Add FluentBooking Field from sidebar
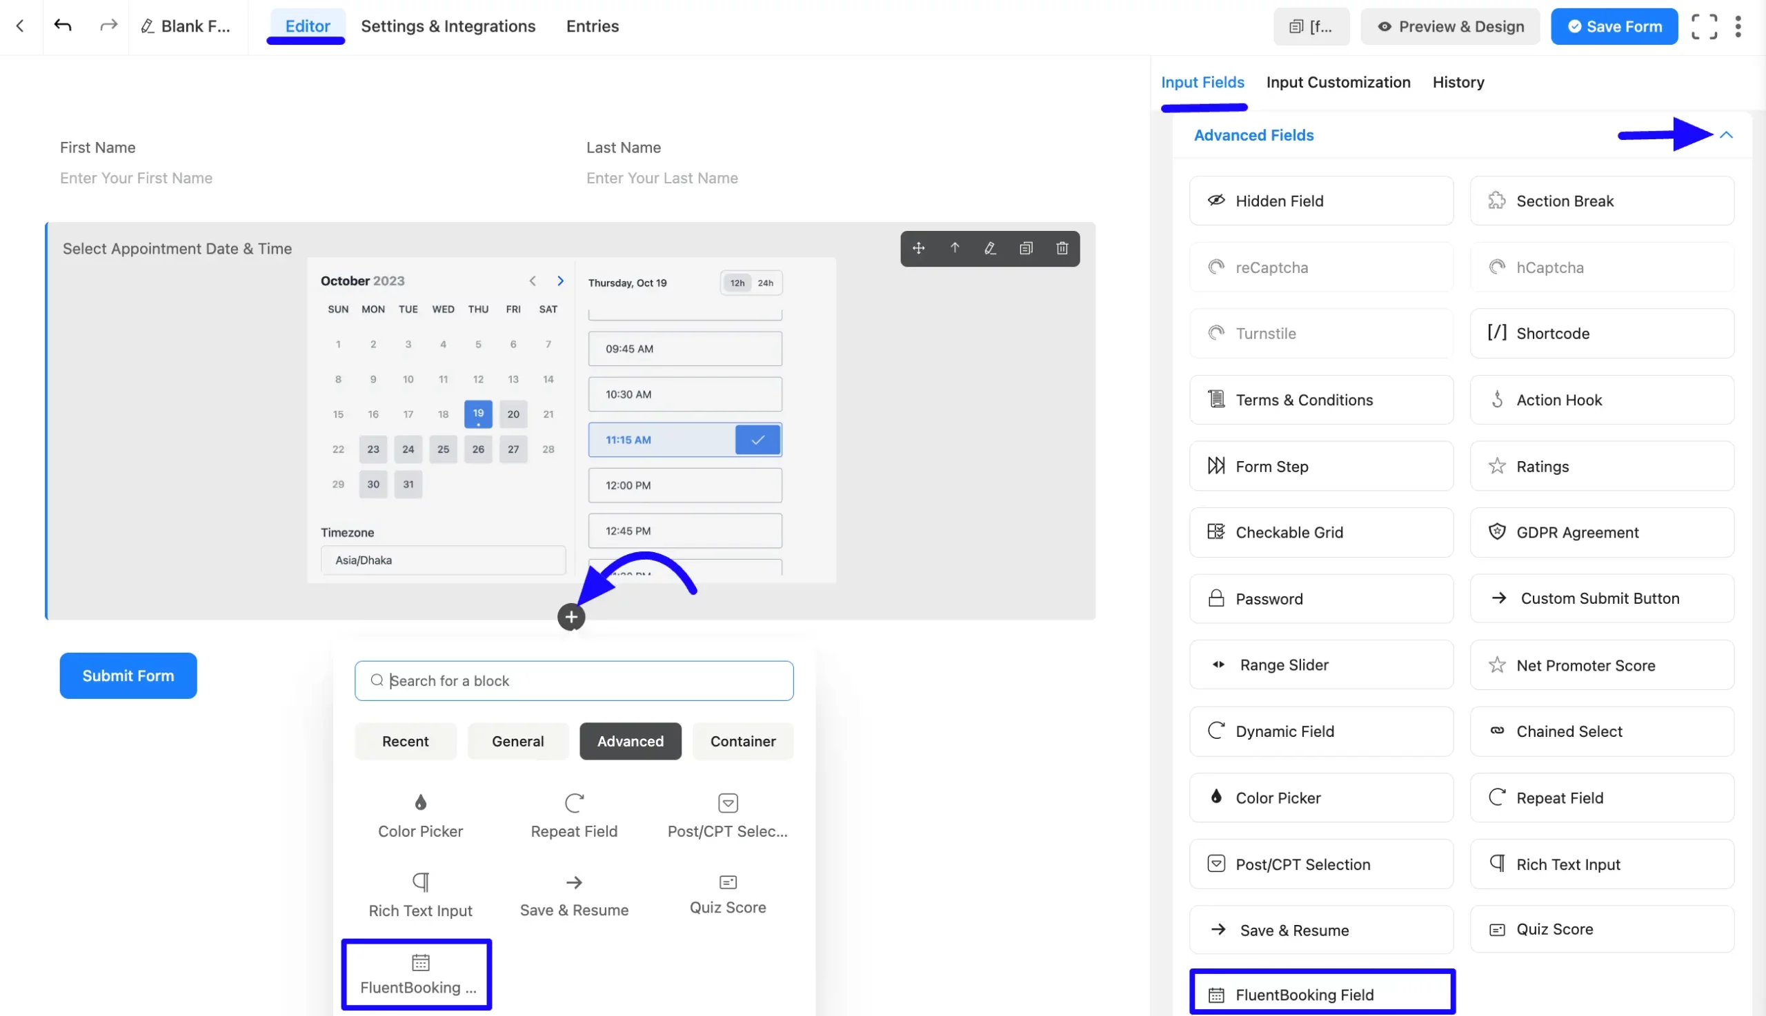This screenshot has height=1016, width=1766. pyautogui.click(x=1322, y=993)
